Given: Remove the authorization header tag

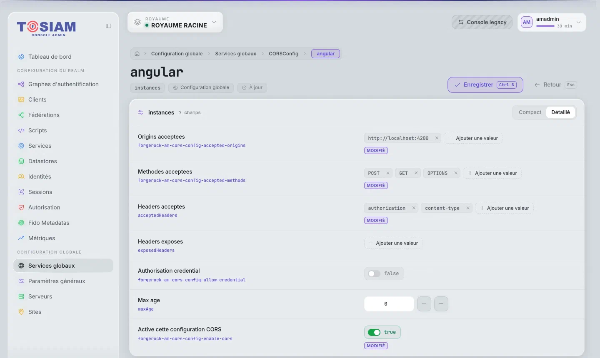Looking at the screenshot, I should point(414,208).
